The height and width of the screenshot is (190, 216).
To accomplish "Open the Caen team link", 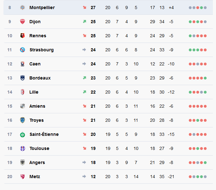I will tap(35, 64).
